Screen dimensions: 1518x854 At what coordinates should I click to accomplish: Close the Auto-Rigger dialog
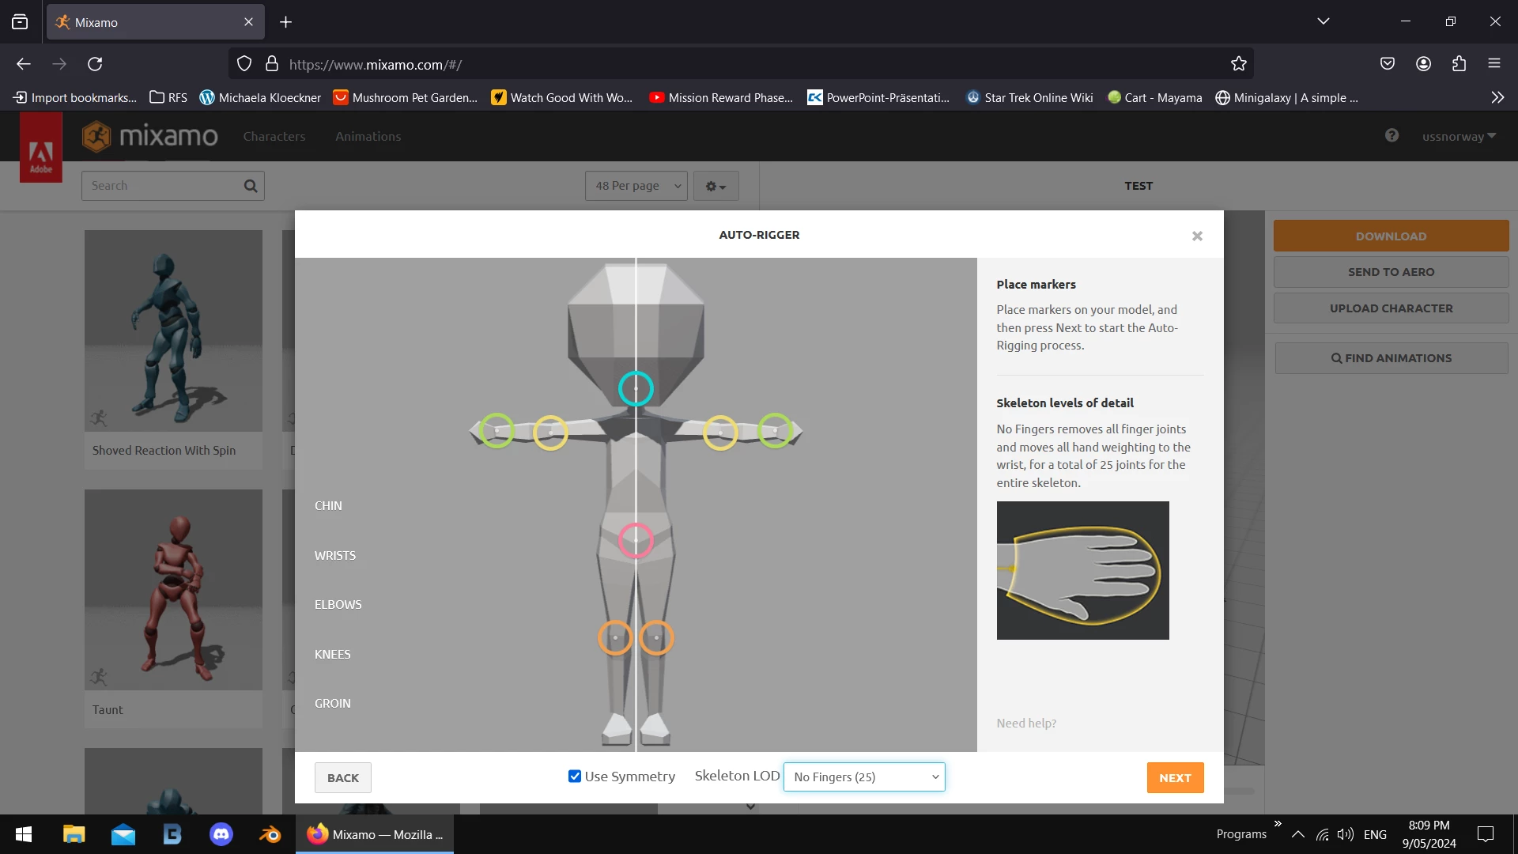click(1197, 236)
